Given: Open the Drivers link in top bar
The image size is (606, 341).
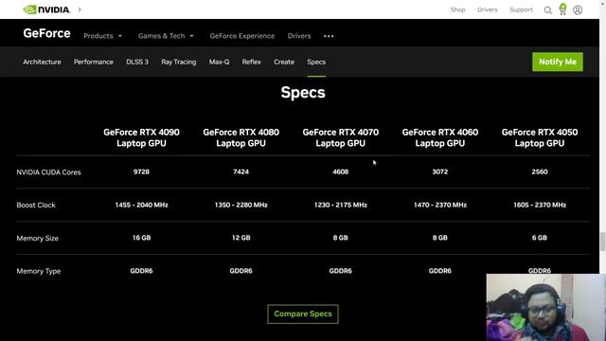Looking at the screenshot, I should point(488,9).
